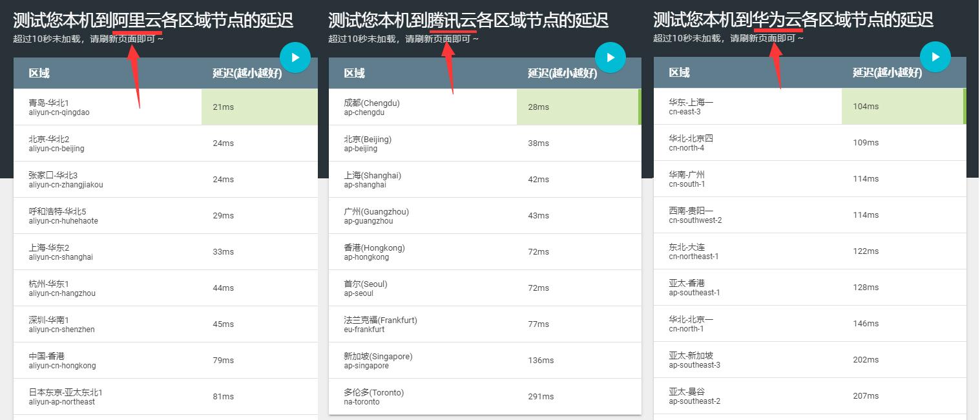Click the 区域 column header in the Huawei table

[679, 72]
